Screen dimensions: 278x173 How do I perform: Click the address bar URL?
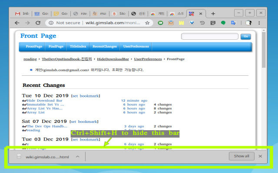(x=113, y=23)
